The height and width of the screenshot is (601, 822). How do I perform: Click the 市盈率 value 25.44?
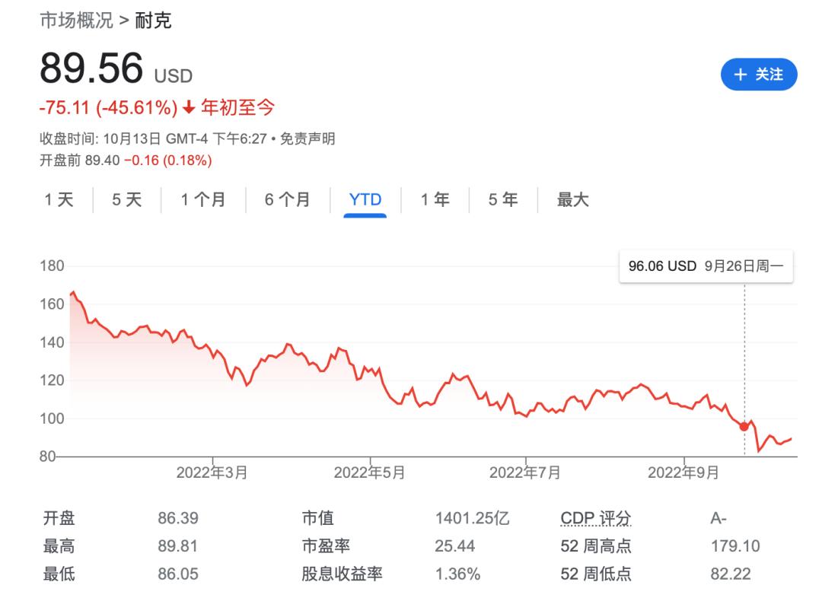point(454,546)
